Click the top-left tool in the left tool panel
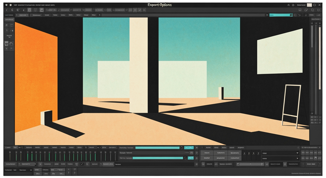 pyautogui.click(x=6, y=25)
